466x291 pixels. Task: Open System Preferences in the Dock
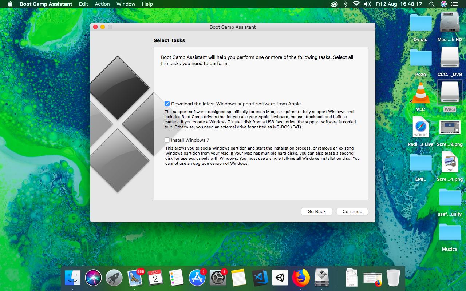(x=218, y=278)
